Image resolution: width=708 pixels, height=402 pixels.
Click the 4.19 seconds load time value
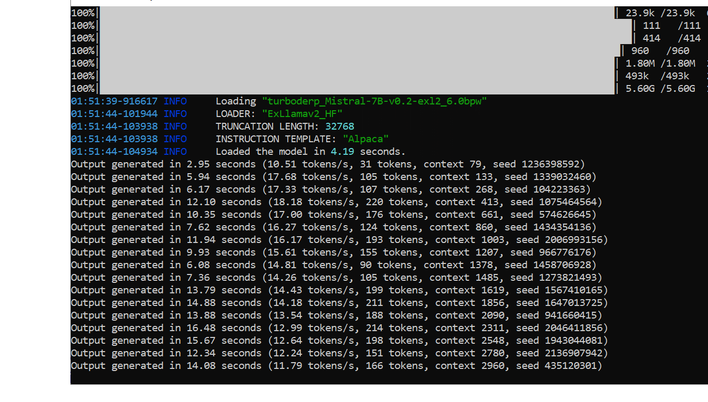342,152
